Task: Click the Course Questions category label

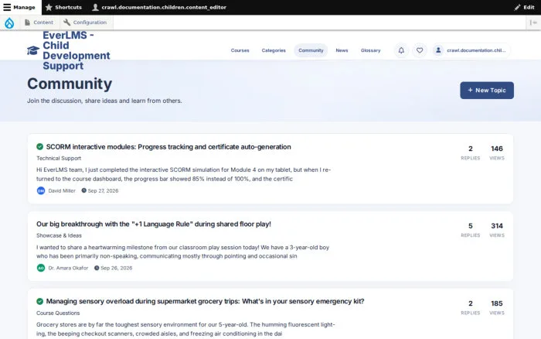Action: [58, 313]
